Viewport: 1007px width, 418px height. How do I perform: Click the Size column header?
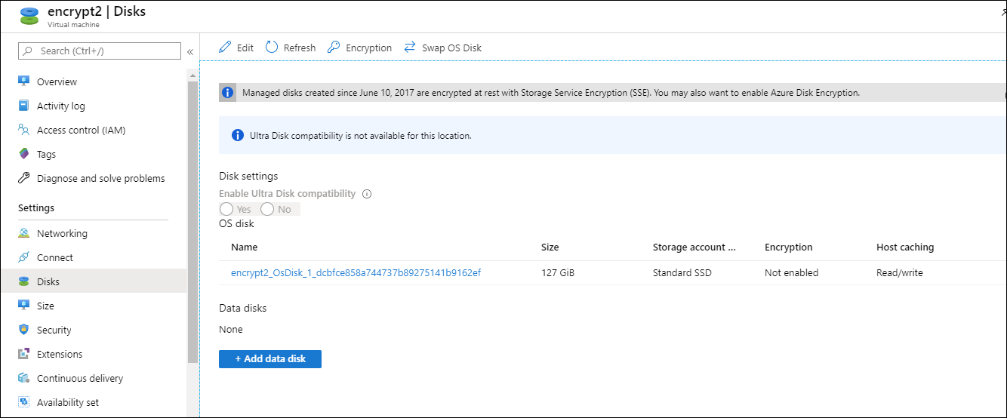click(550, 247)
